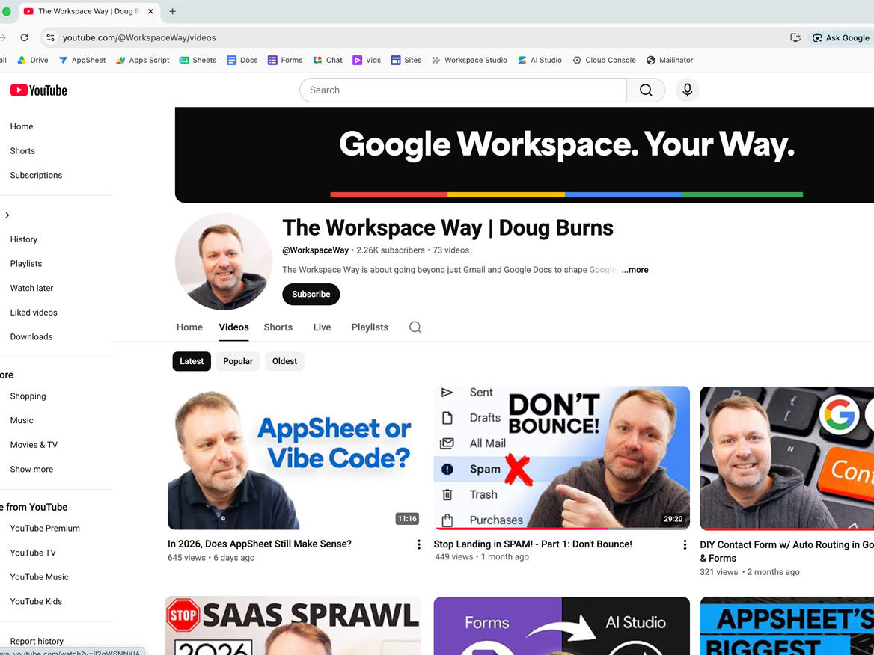Click the install app icon in address bar
The image size is (874, 655).
[795, 37]
